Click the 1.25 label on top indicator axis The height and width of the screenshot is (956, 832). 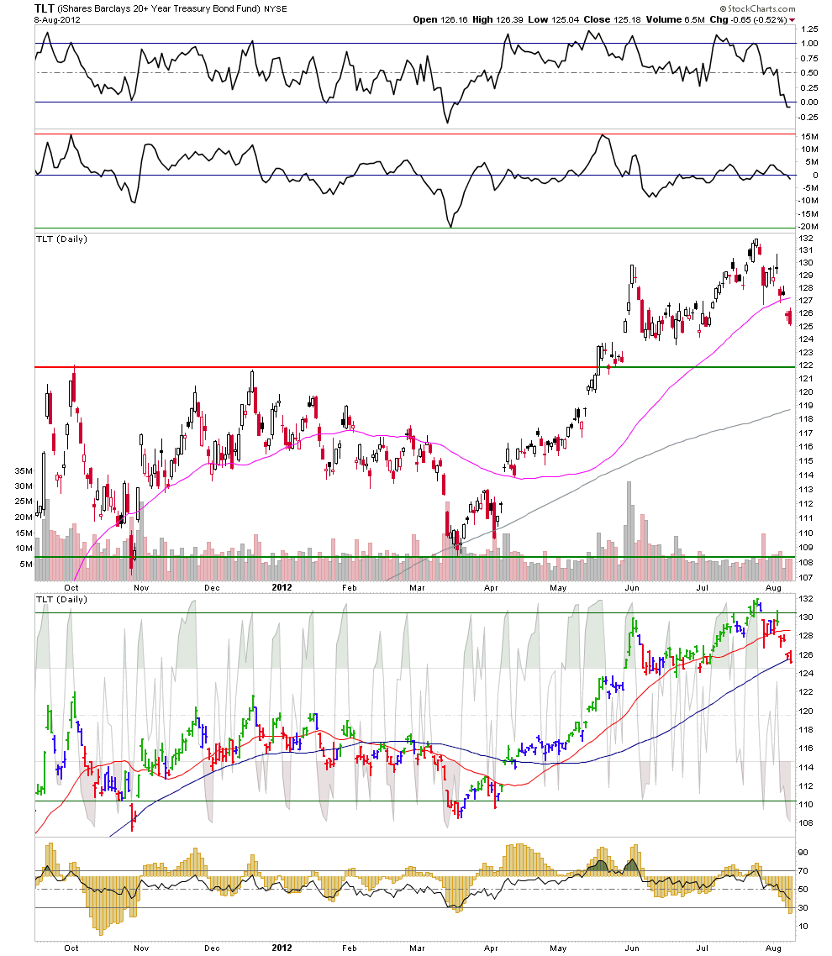pos(809,29)
